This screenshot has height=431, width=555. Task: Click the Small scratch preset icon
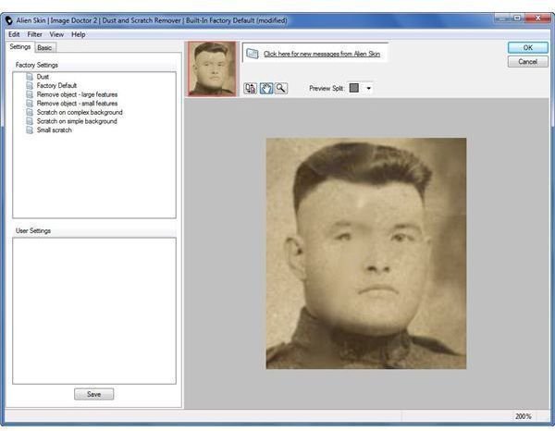[30, 129]
